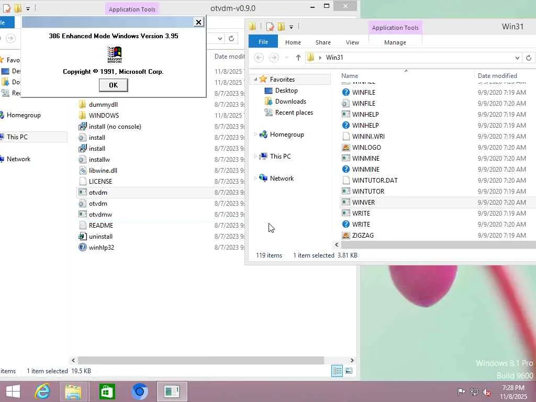The image size is (536, 402).
Task: Select the dummydll folder in otvdm window
Action: coord(103,105)
